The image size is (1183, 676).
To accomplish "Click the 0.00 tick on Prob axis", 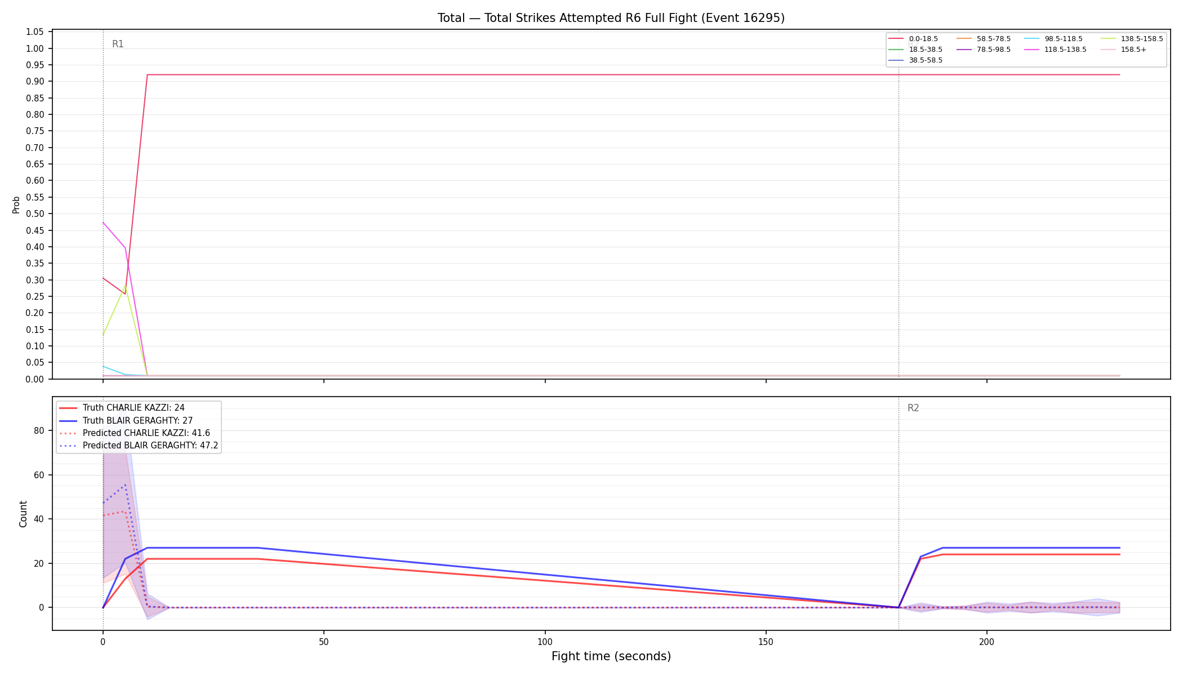I will [35, 379].
